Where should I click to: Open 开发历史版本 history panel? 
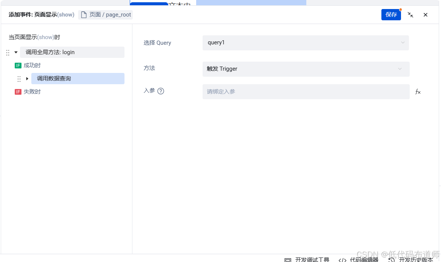point(416,259)
